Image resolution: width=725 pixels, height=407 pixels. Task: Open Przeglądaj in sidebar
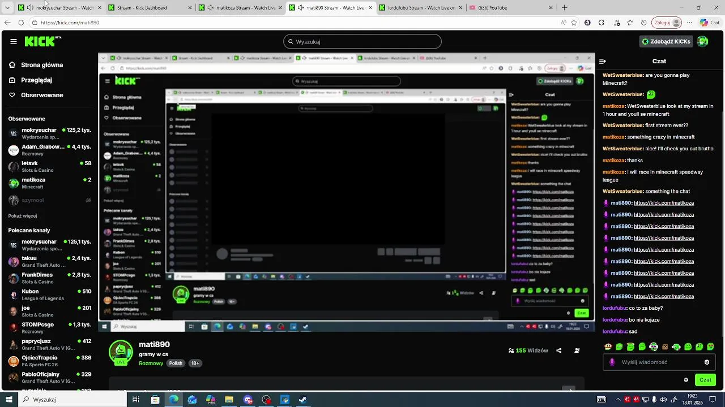[31, 80]
